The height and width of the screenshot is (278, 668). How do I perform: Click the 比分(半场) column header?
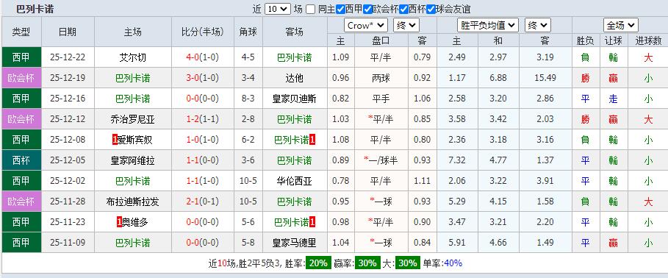(202, 32)
